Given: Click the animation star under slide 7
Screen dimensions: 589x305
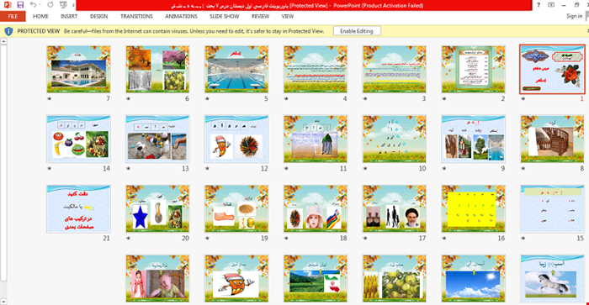Looking at the screenshot, I should (49, 98).
